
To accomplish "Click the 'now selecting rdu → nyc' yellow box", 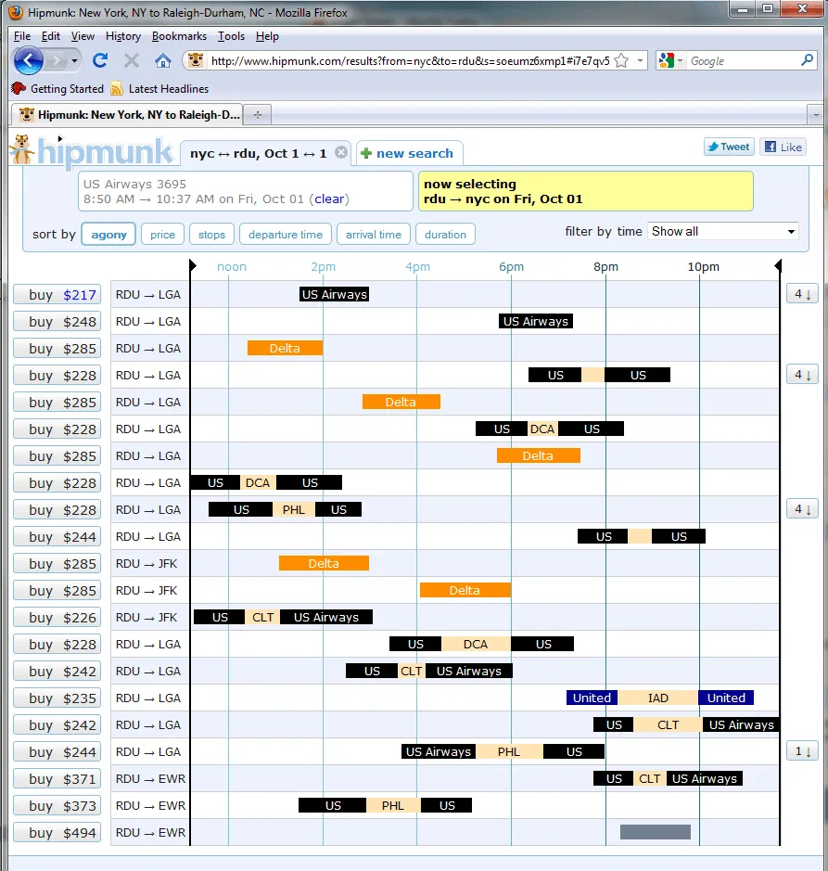I will [585, 191].
